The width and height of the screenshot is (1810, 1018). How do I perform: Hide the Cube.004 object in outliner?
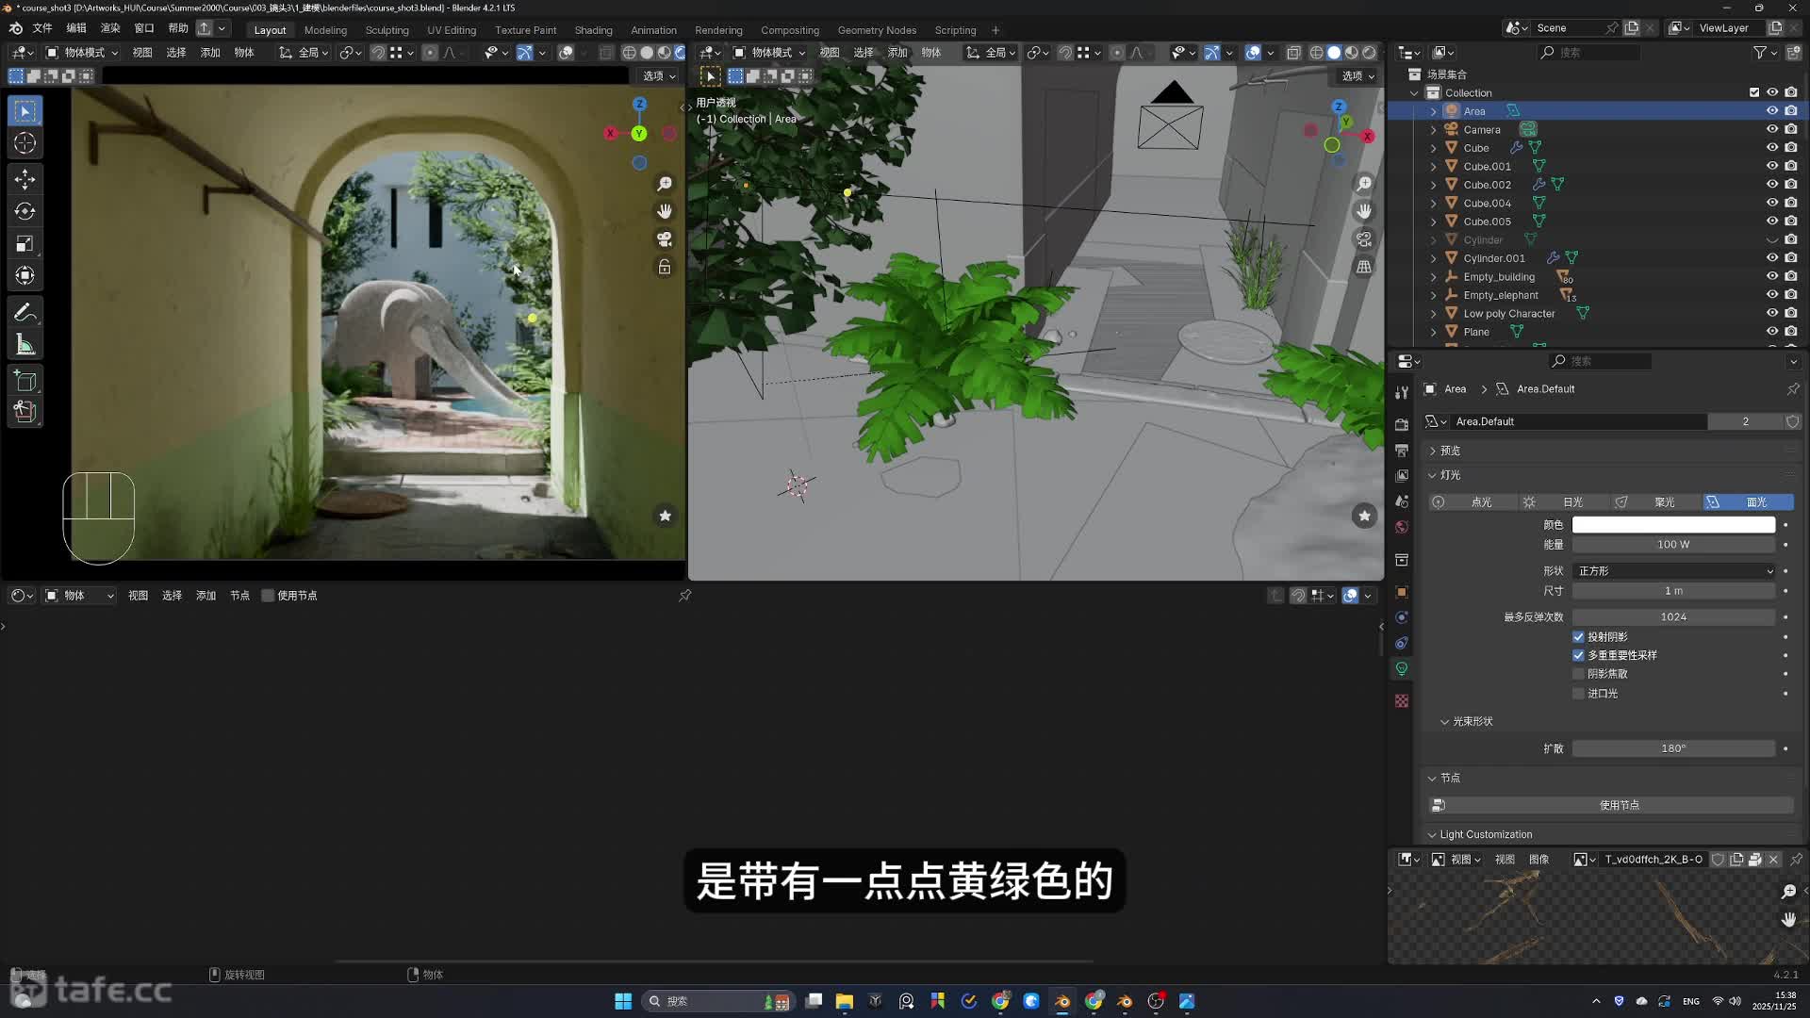coord(1772,203)
